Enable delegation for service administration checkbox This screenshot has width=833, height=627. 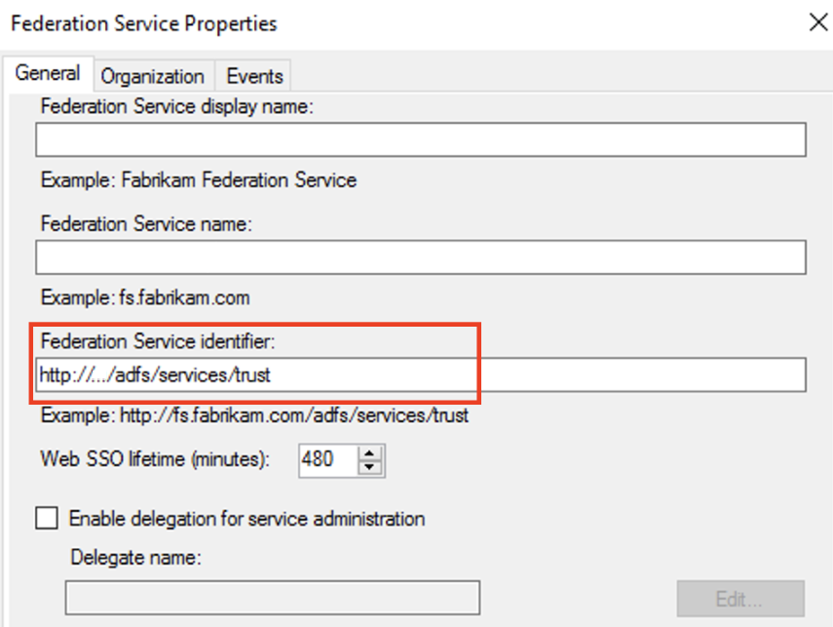(47, 519)
